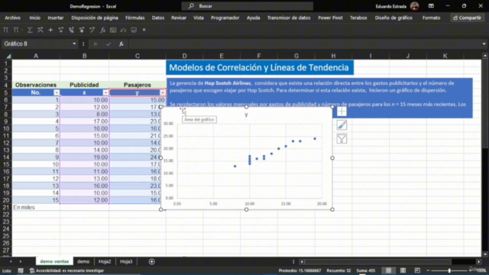Click the zoom slider handle
Image resolution: width=489 pixels, height=275 pixels.
[449, 270]
